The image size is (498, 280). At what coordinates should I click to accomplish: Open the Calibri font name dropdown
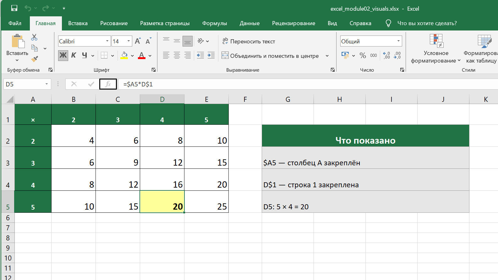(107, 41)
